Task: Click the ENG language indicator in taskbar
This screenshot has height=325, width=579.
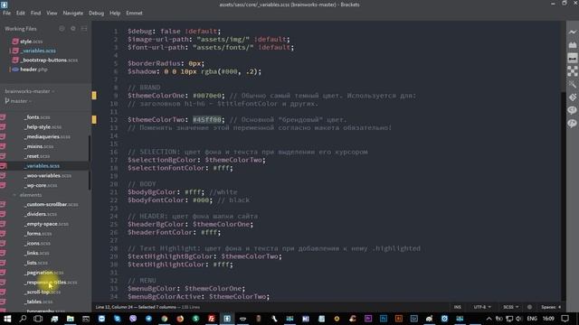Action: pos(532,319)
